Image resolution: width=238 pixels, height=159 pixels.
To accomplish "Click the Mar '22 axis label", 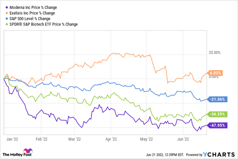I will (74, 138).
